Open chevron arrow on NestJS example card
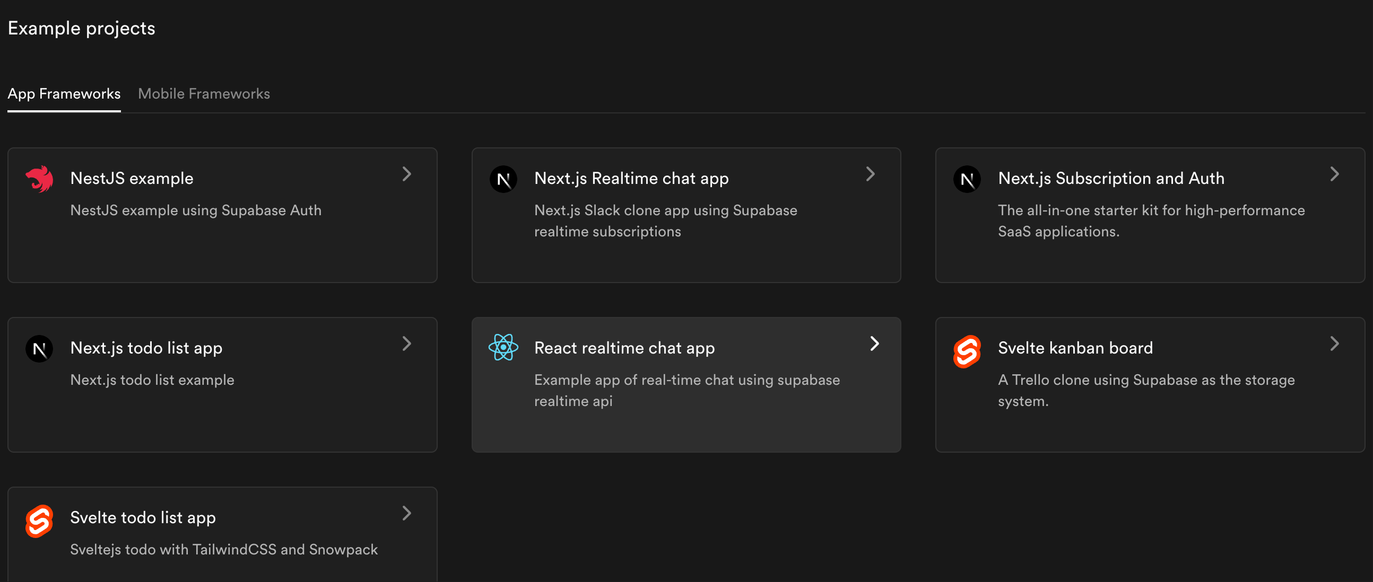1373x582 pixels. [x=407, y=174]
